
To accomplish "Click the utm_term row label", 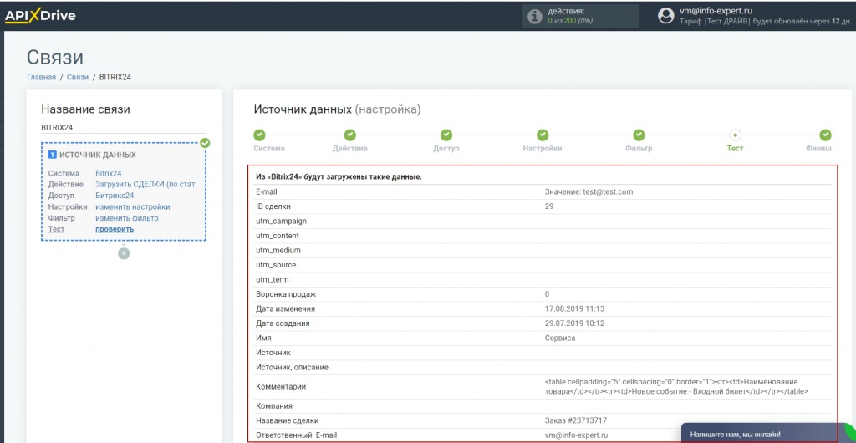I will point(272,279).
